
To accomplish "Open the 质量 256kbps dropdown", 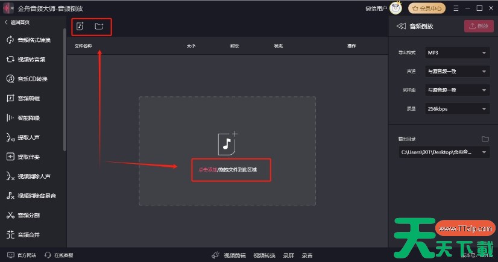I will [x=457, y=109].
